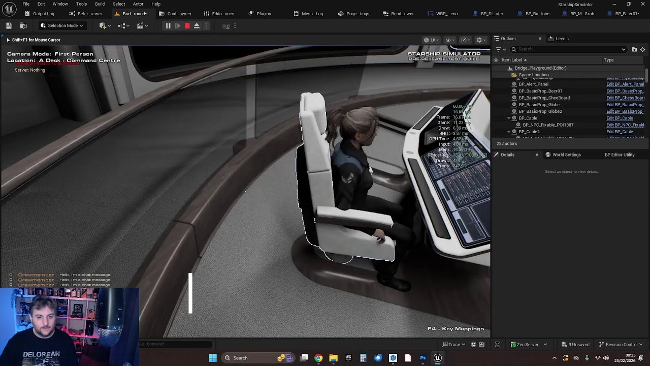Open the Edit menu
Image resolution: width=650 pixels, height=366 pixels.
[x=41, y=4]
